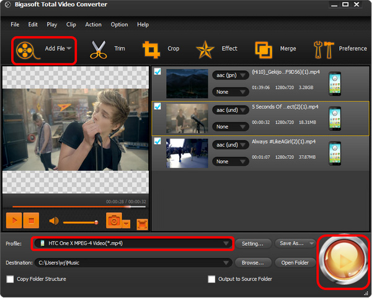
Task: Uncheck the Always #LikeAGirl mp4 checkbox
Action: click(x=157, y=141)
